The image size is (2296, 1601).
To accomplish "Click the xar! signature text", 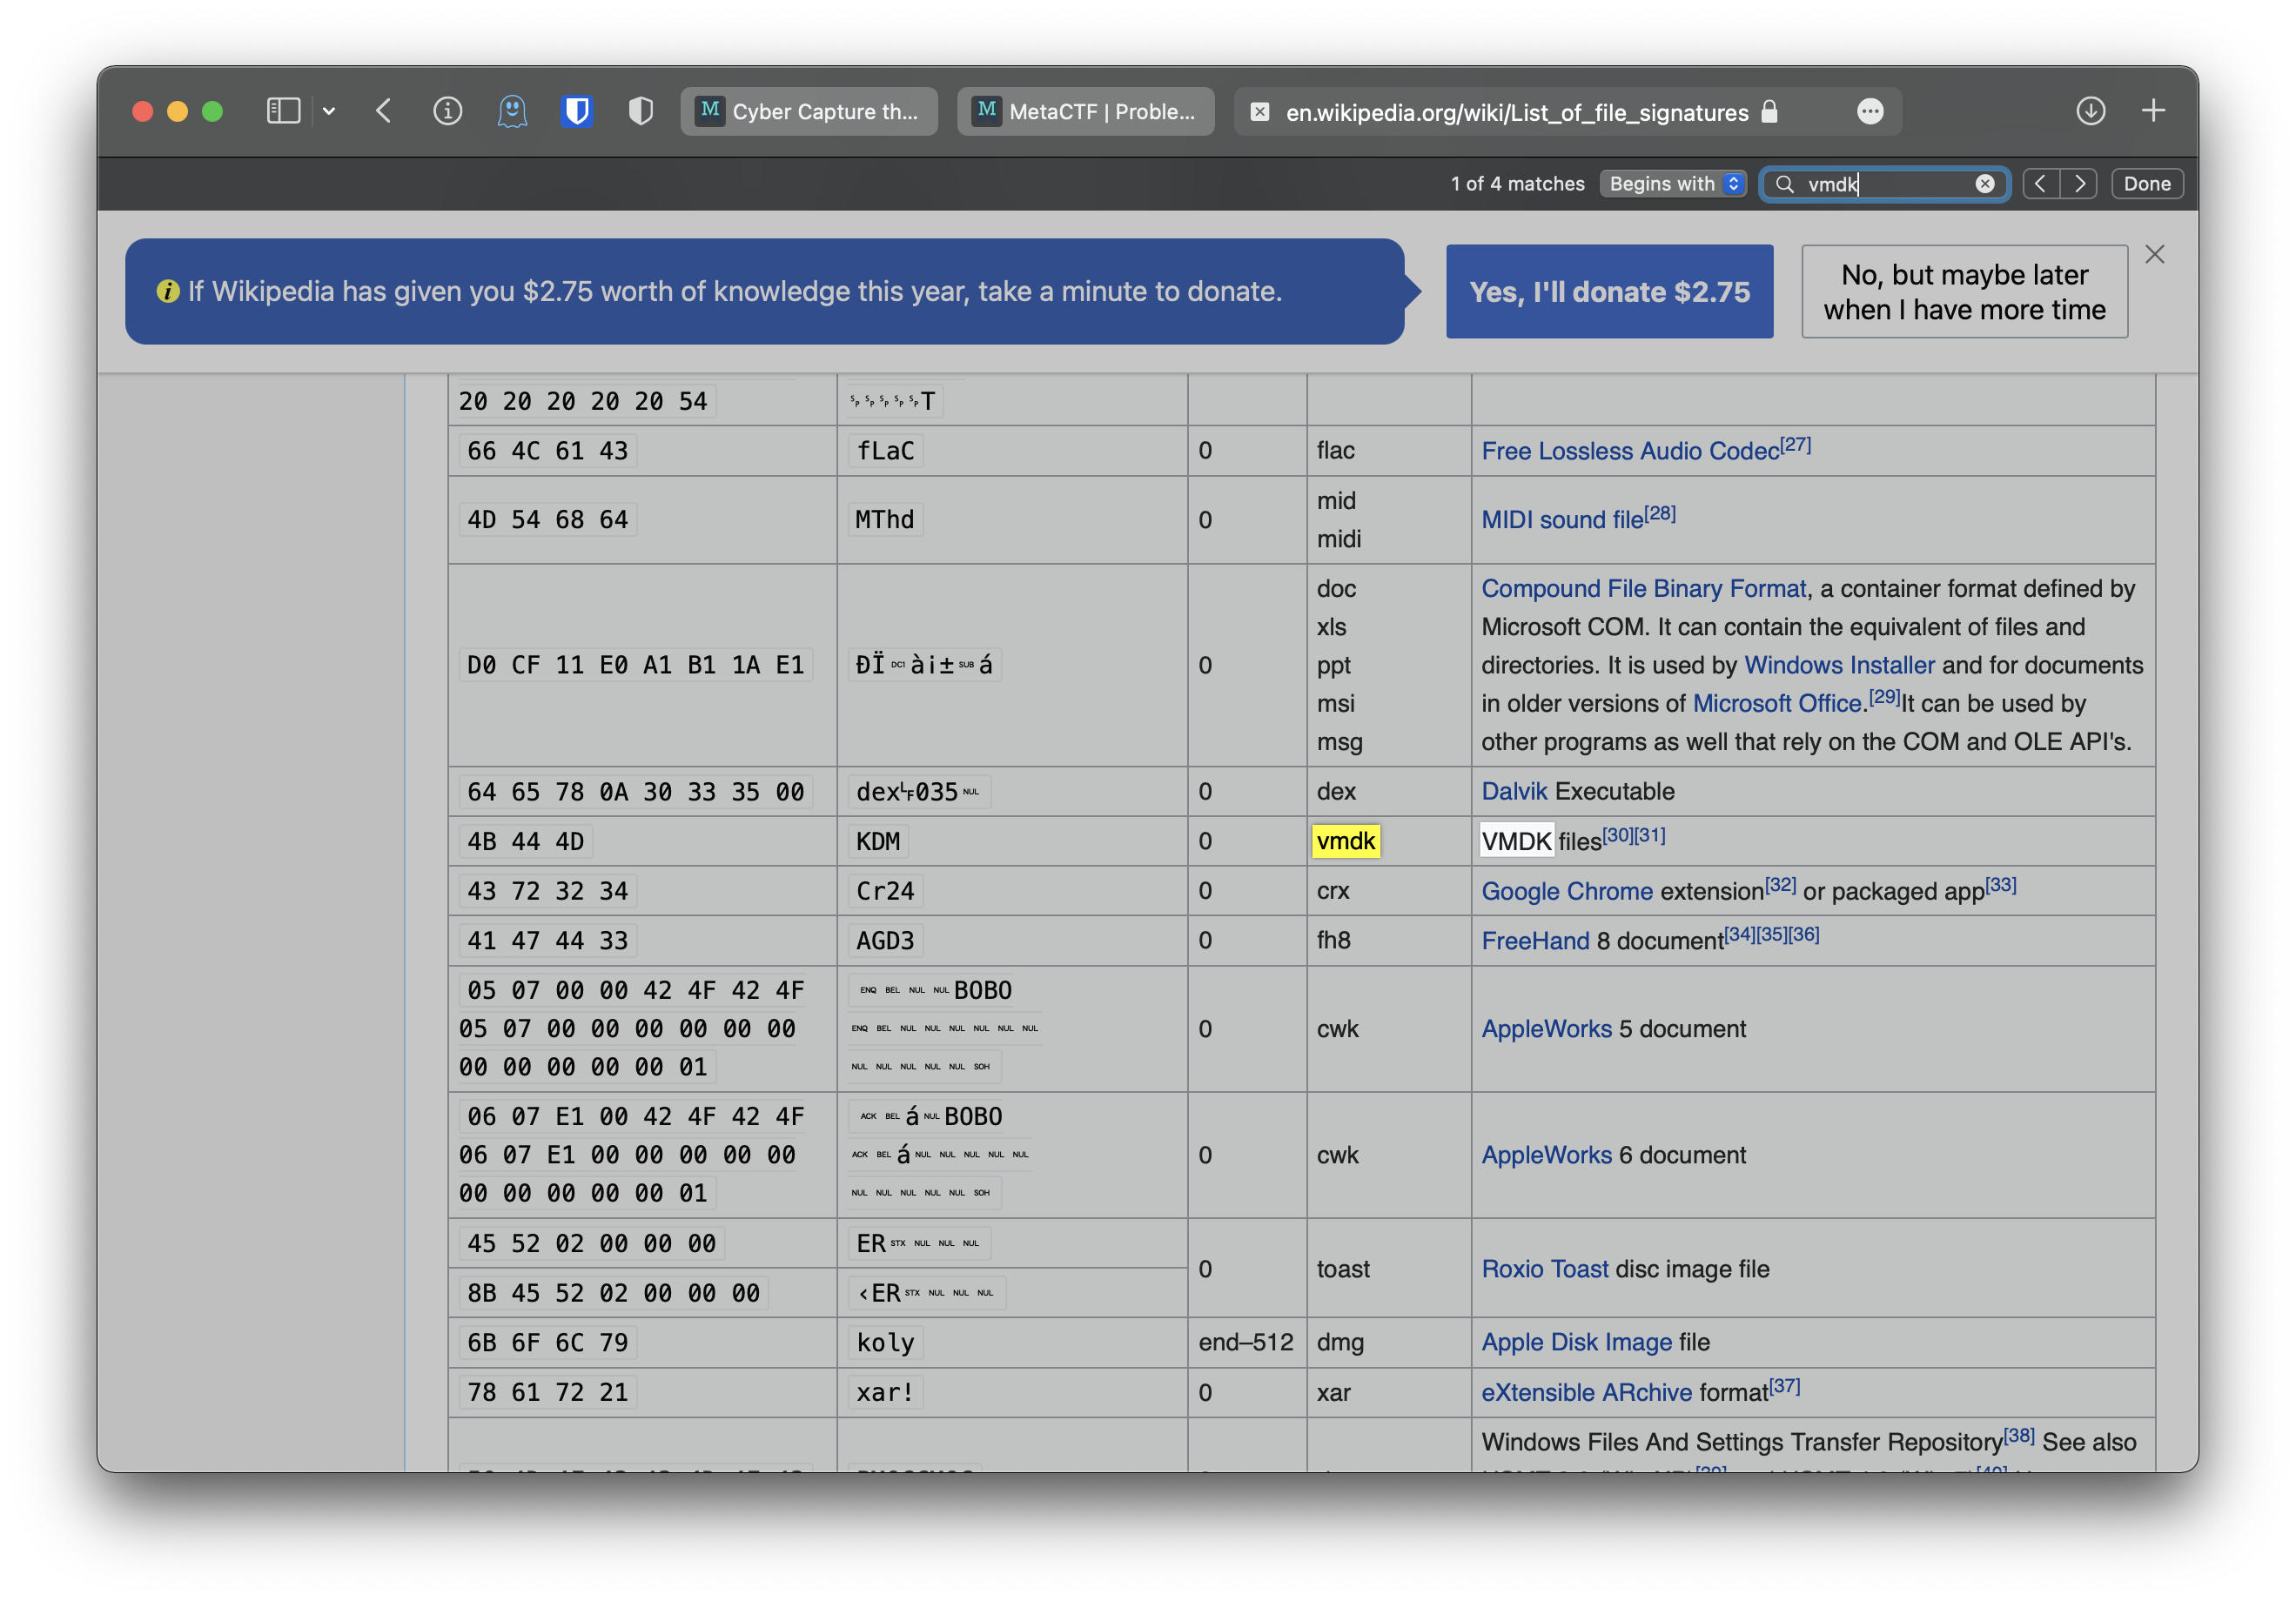I will click(x=885, y=1392).
